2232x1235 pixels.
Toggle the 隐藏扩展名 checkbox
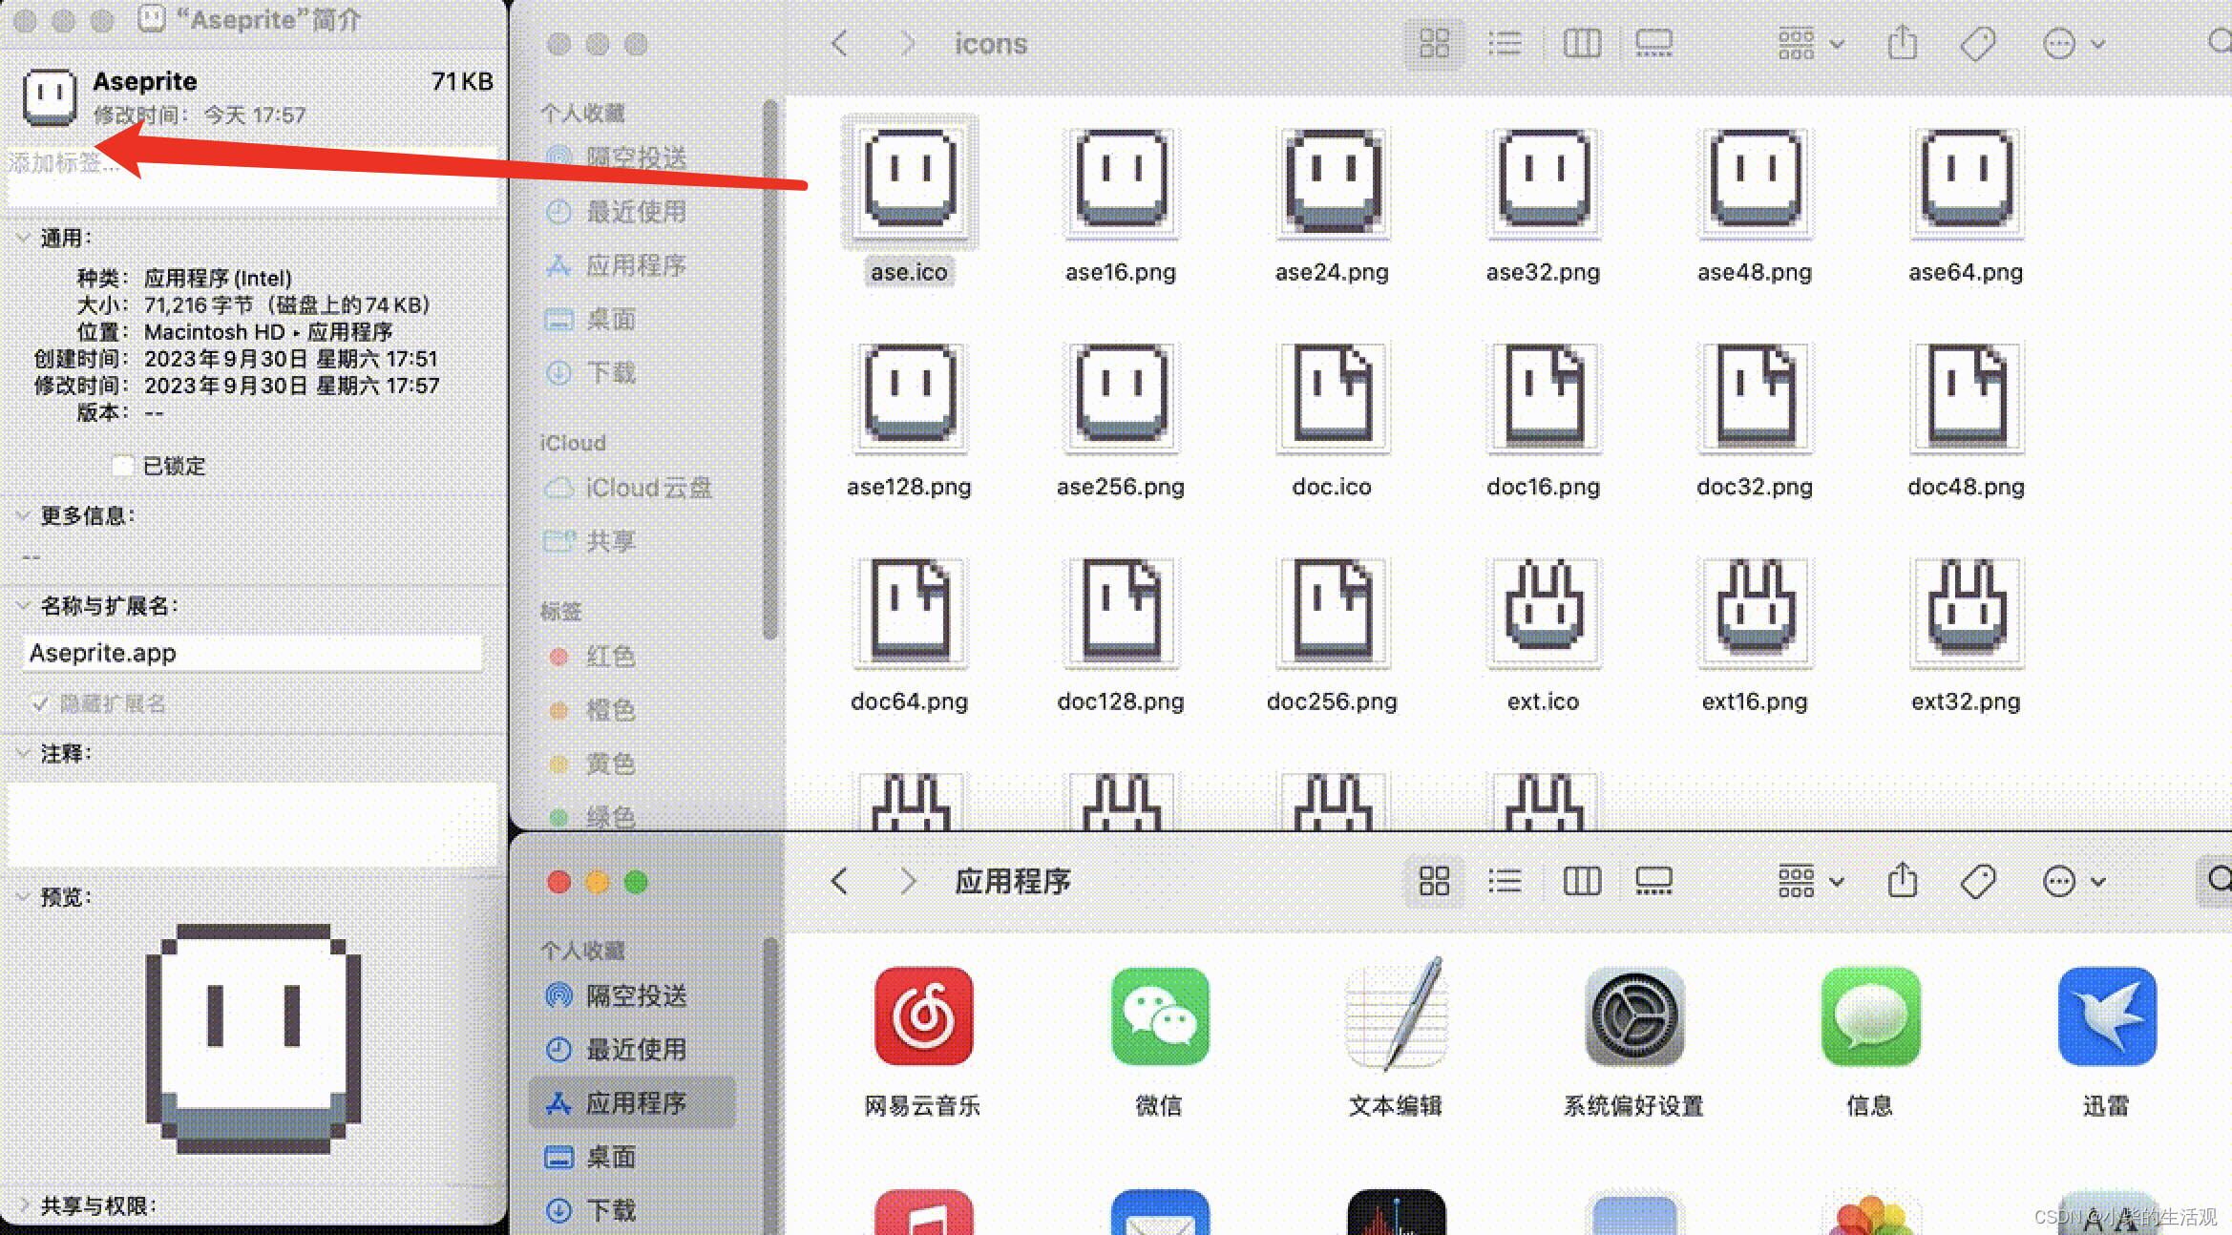tap(39, 703)
